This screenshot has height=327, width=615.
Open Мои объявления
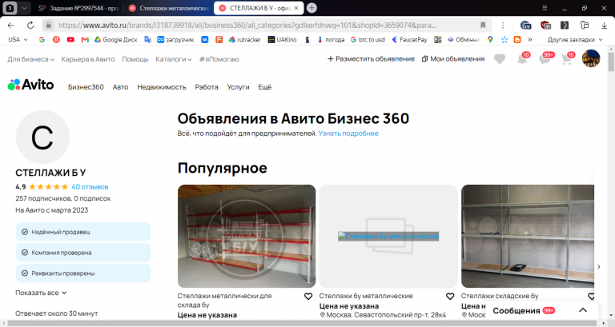(x=453, y=58)
